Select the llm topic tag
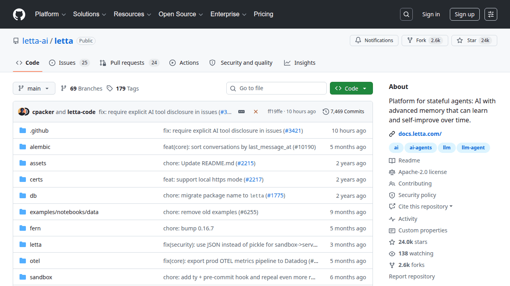The width and height of the screenshot is (510, 286). tap(447, 148)
